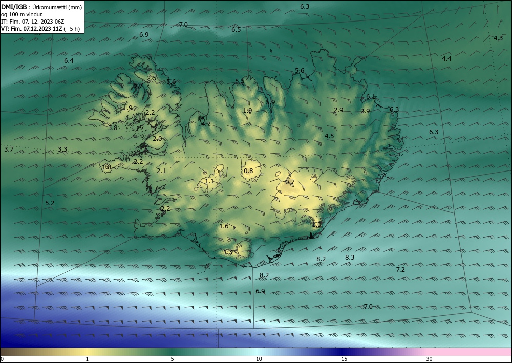
Task: Click the map value "6.1" on the east coast
Action: tap(371, 97)
